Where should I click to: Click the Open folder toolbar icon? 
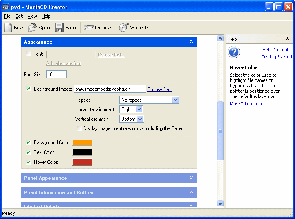[33, 28]
